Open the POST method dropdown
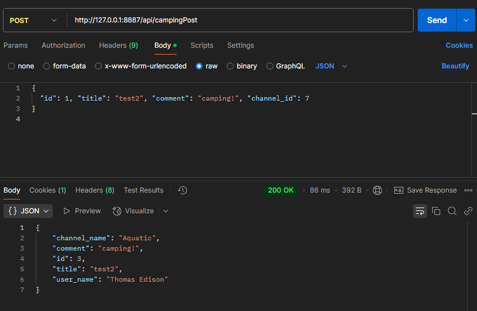Viewport: 477px width, 311px height. [x=33, y=20]
